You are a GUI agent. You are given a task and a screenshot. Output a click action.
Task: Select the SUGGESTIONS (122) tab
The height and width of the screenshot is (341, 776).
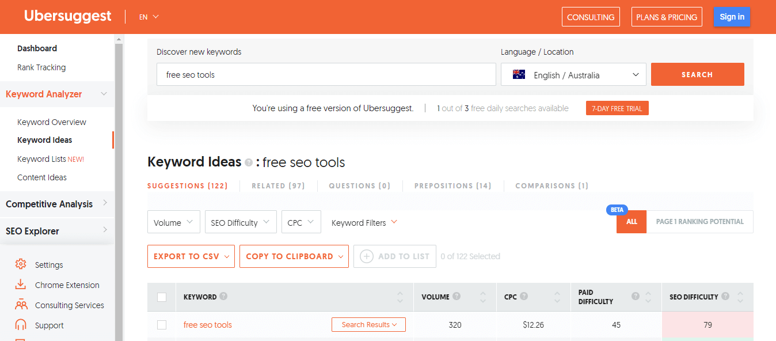[188, 186]
